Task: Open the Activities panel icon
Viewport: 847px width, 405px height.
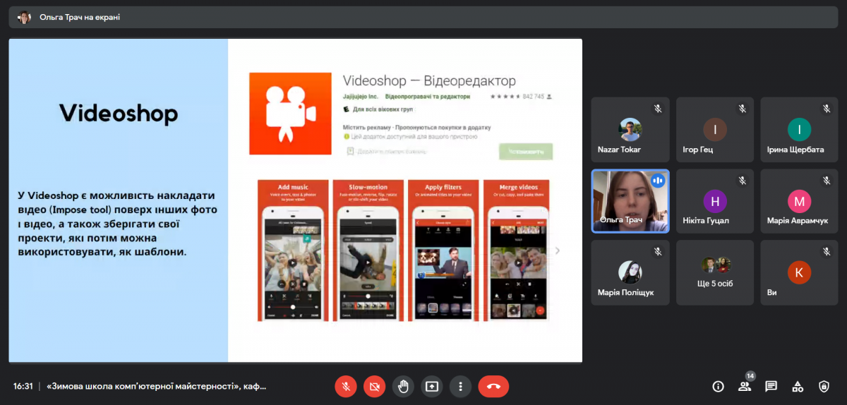Action: tap(798, 386)
